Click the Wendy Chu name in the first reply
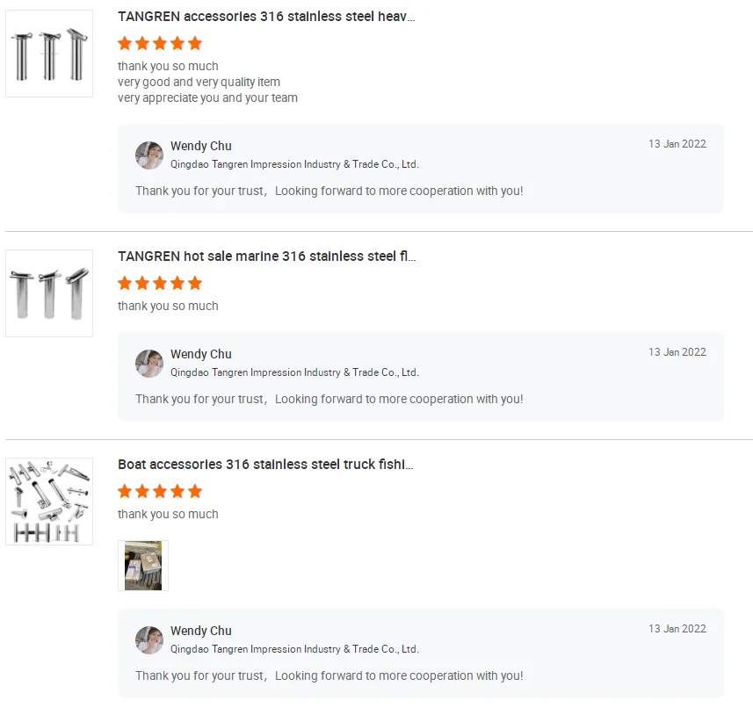Image resolution: width=753 pixels, height=715 pixels. point(200,146)
